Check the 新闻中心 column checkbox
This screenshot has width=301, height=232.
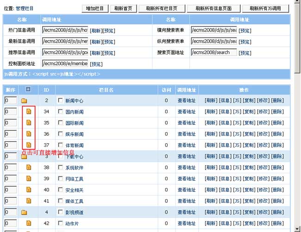pos(60,100)
